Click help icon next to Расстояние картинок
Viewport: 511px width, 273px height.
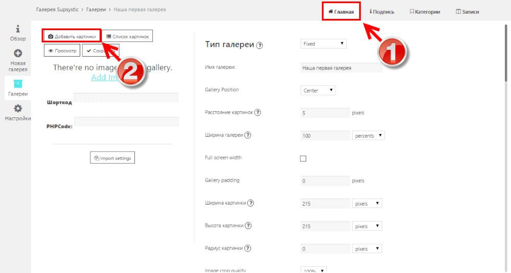point(258,113)
